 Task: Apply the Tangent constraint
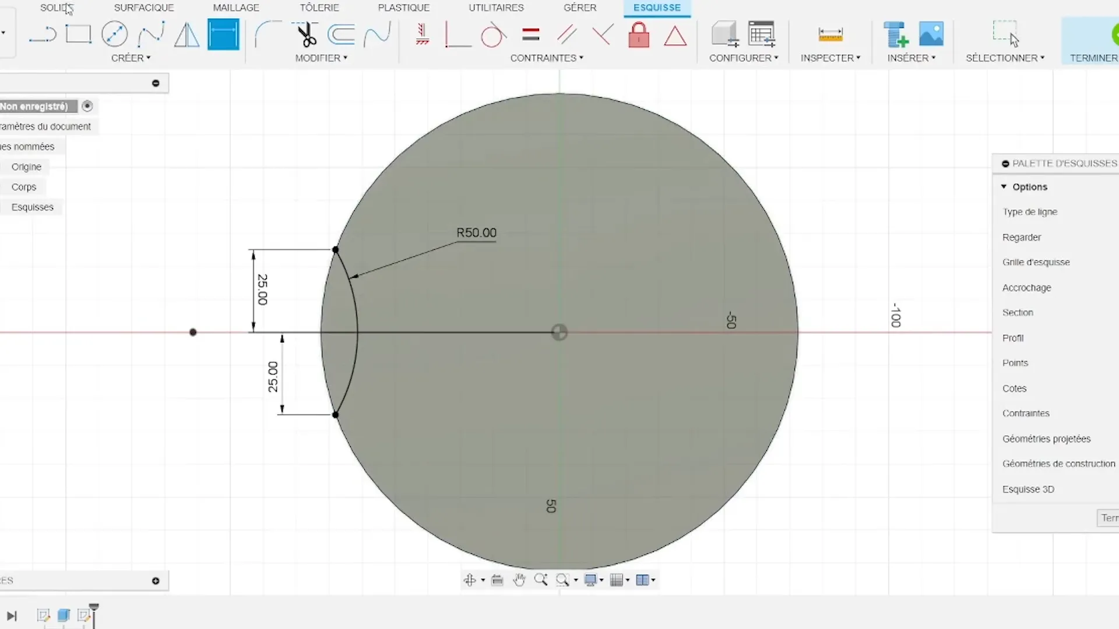[493, 35]
